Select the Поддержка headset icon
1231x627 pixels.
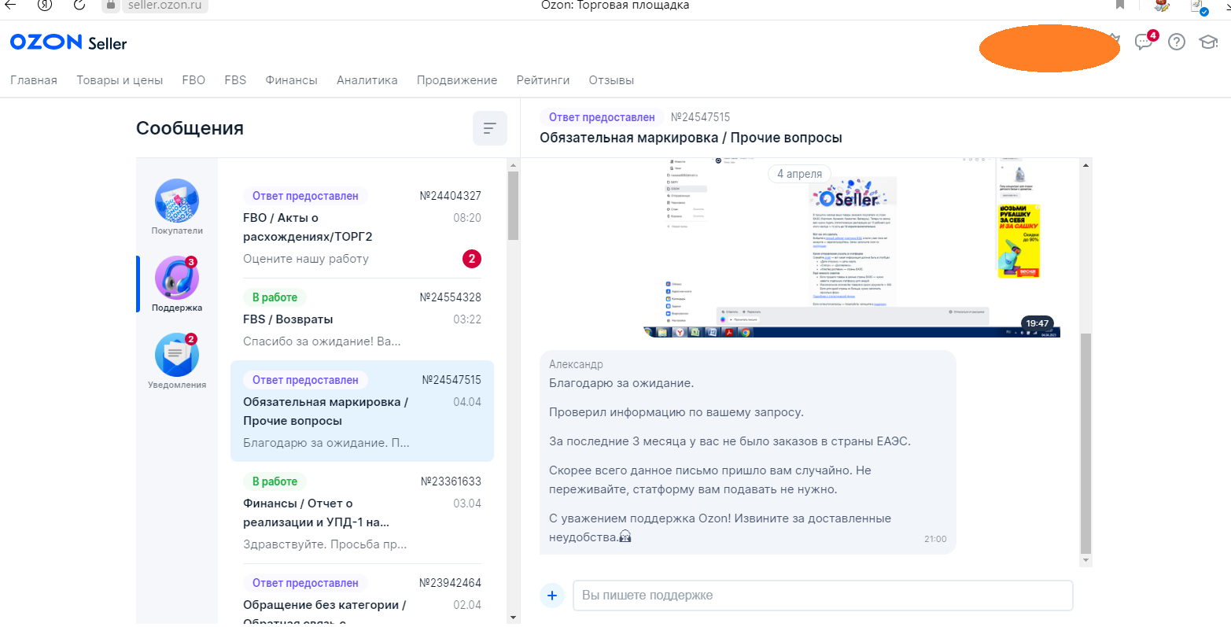click(x=177, y=278)
